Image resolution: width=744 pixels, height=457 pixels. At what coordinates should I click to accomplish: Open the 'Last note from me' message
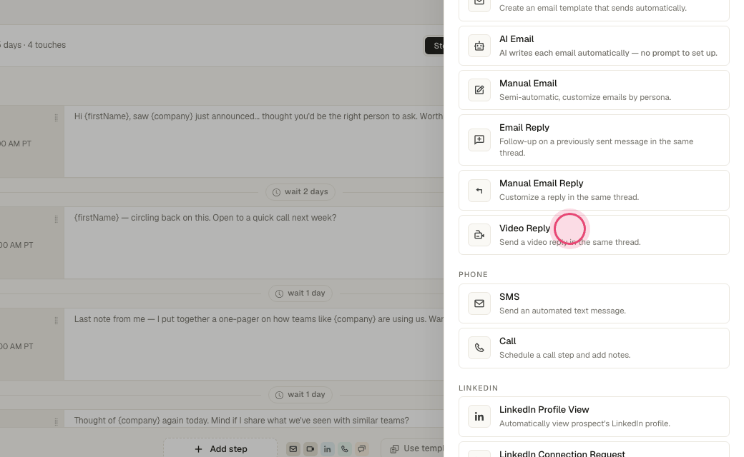click(254, 344)
